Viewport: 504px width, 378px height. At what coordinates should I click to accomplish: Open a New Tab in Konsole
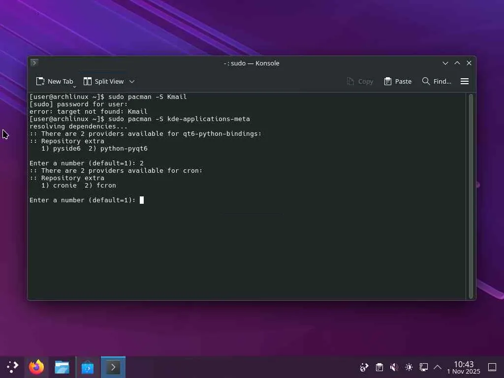coord(55,82)
